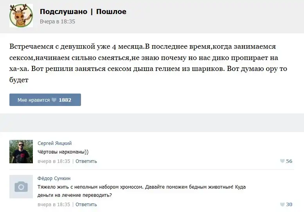Click the comment text Чёртовы наркоманы))
The image size is (304, 212).
pos(63,152)
